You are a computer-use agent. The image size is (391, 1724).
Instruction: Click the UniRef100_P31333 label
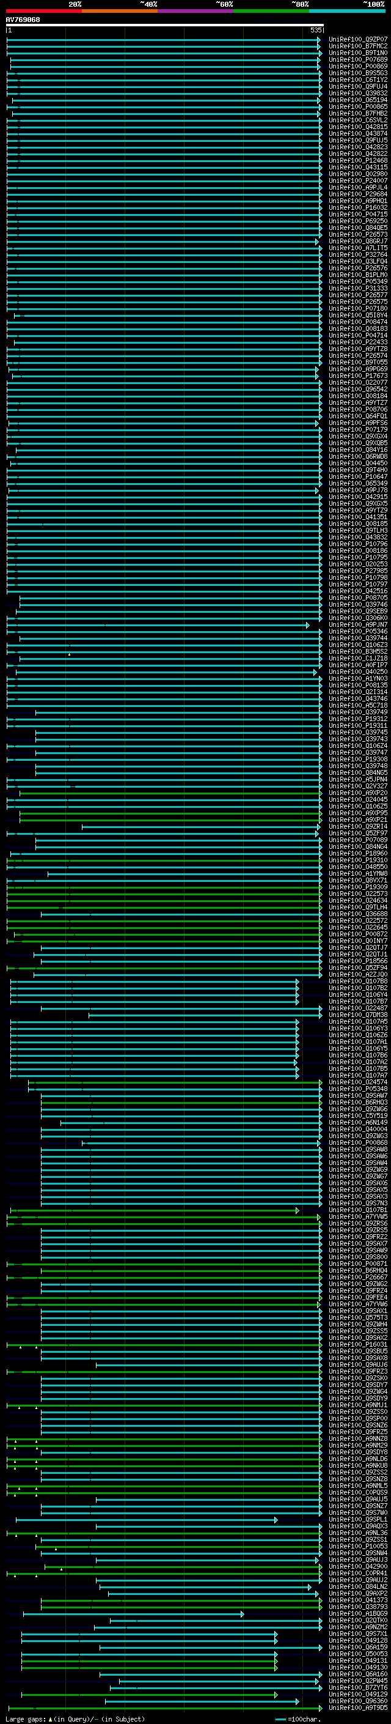pyautogui.click(x=357, y=289)
